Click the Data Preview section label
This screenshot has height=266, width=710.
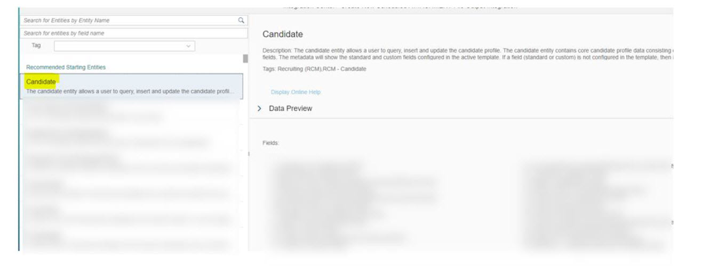[290, 109]
